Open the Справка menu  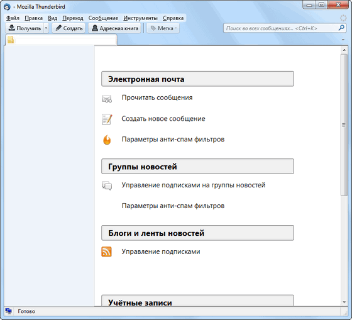tap(173, 18)
